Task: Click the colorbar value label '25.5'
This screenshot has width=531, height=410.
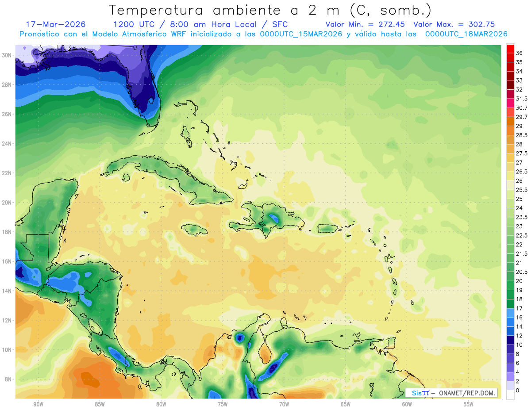Action: [x=522, y=190]
